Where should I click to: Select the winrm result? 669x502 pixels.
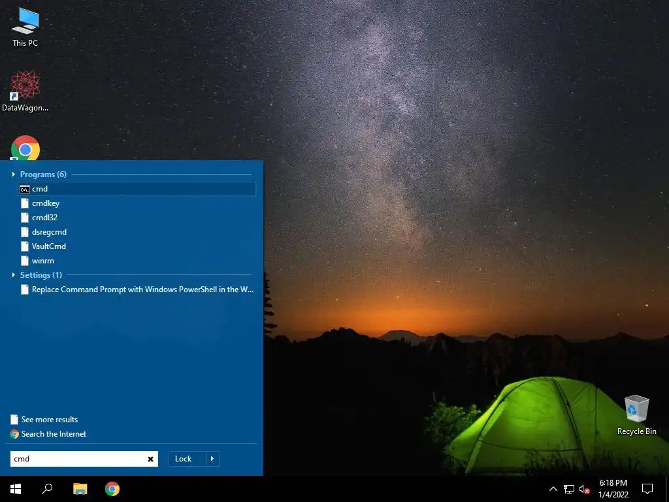137,260
